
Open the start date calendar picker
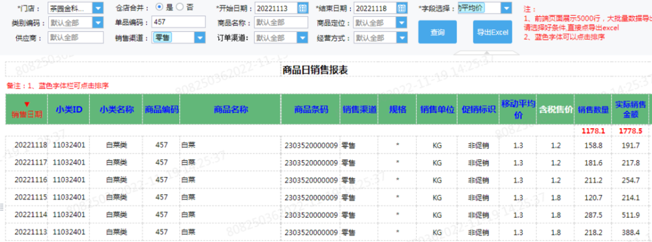(303, 7)
